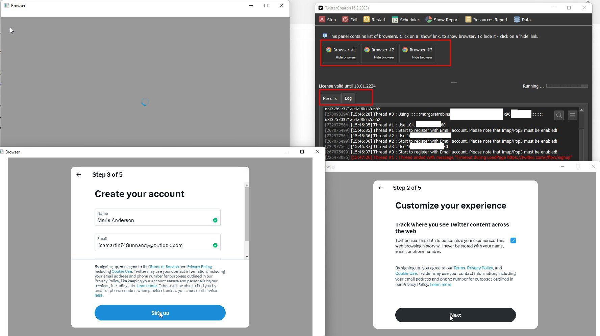Close the Step 3 Browser window
600x336 pixels.
(317, 152)
